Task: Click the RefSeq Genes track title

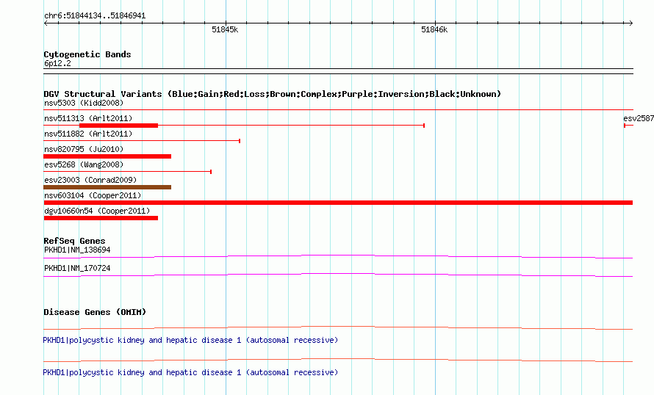Action: point(74,241)
